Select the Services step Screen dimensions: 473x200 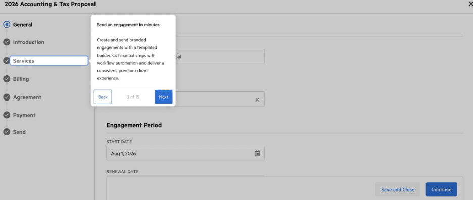(x=49, y=61)
